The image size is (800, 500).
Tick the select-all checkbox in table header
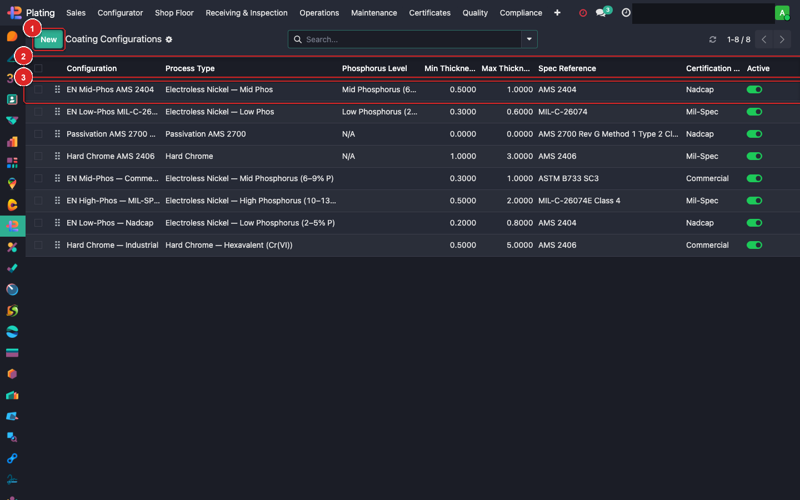coord(38,68)
